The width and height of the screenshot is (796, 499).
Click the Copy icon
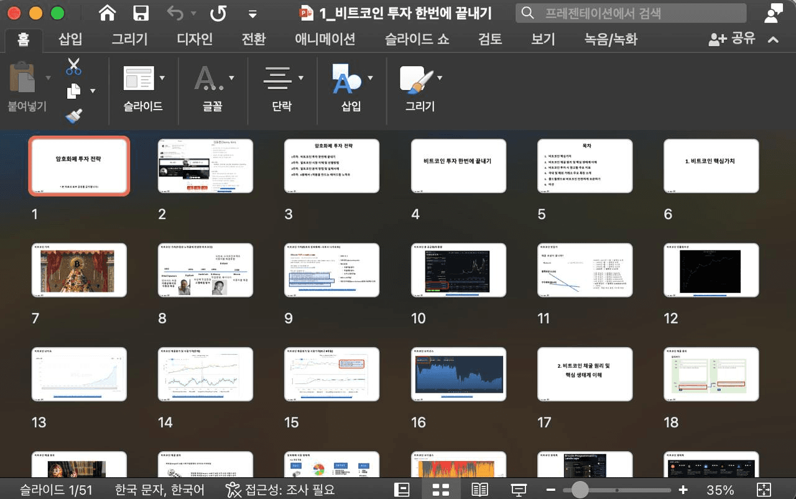[x=73, y=91]
